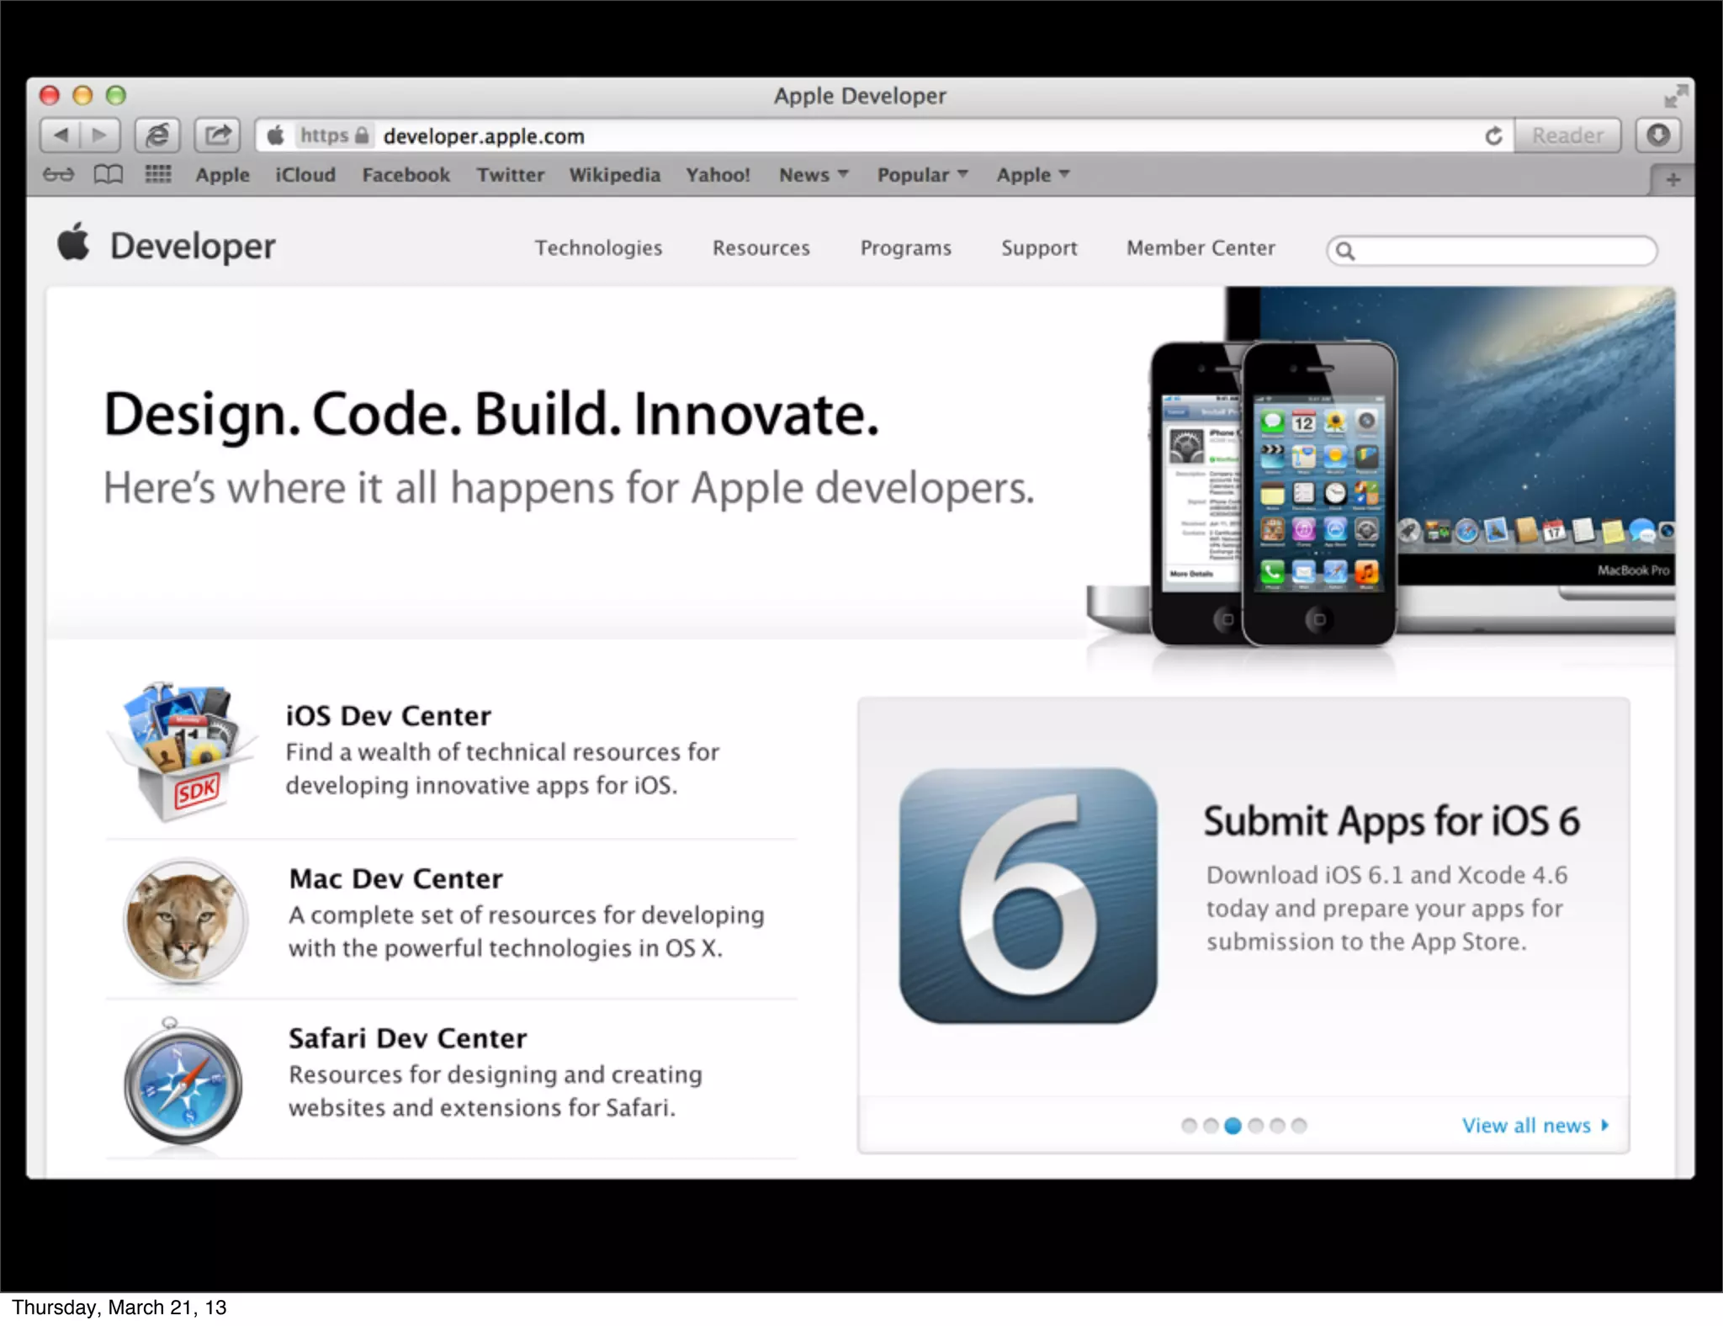Open the Downloads button in toolbar
This screenshot has height=1326, width=1723.
pyautogui.click(x=1658, y=135)
